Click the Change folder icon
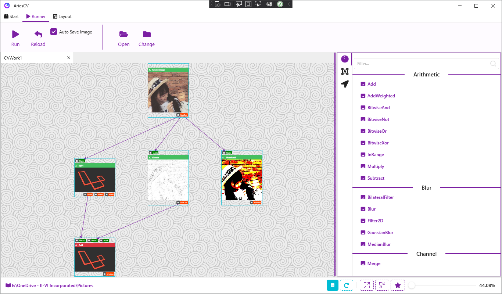The width and height of the screenshot is (502, 294). [147, 34]
